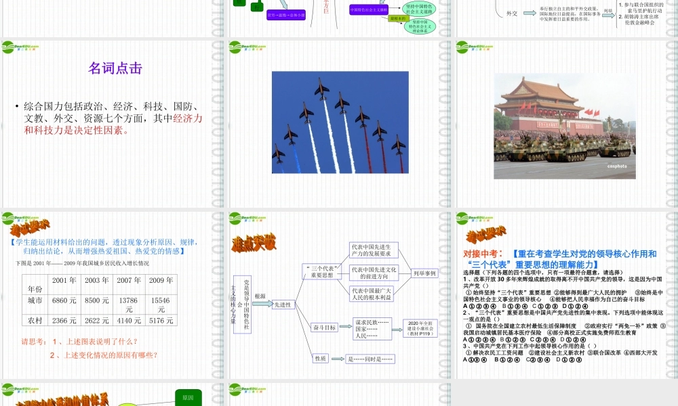
Task: Click the 2020年全面建设小康社会 box
Action: (420, 328)
